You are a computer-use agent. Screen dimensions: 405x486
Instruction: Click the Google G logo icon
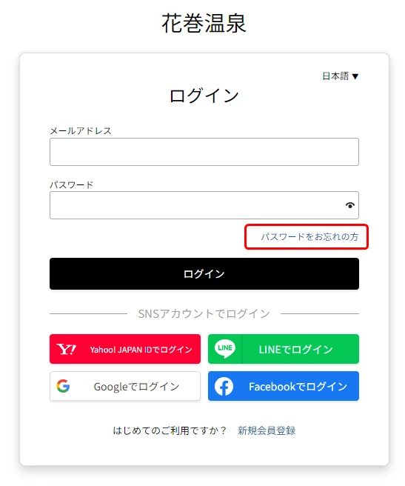(x=63, y=386)
